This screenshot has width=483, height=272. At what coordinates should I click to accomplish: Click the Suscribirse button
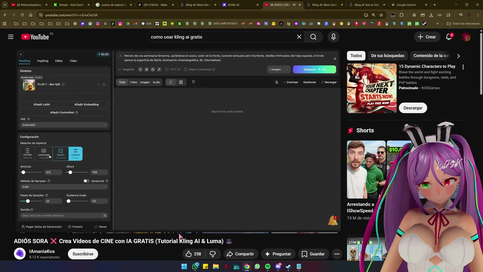tap(83, 254)
